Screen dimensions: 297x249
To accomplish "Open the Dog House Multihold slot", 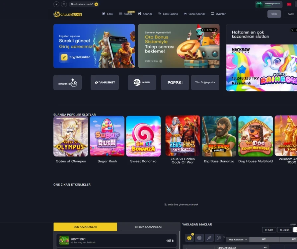I will [256, 136].
